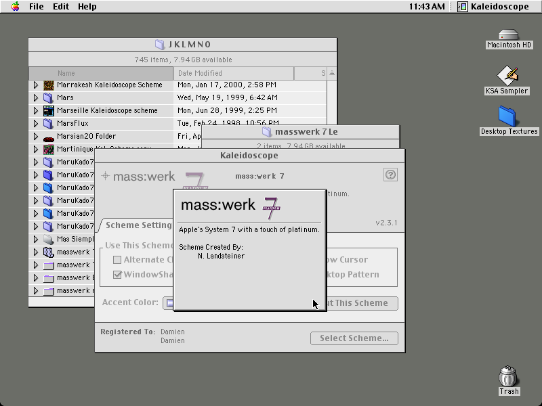Screen dimensions: 542x406
Task: Open the Kaleidoscope application menu
Action: [x=493, y=7]
